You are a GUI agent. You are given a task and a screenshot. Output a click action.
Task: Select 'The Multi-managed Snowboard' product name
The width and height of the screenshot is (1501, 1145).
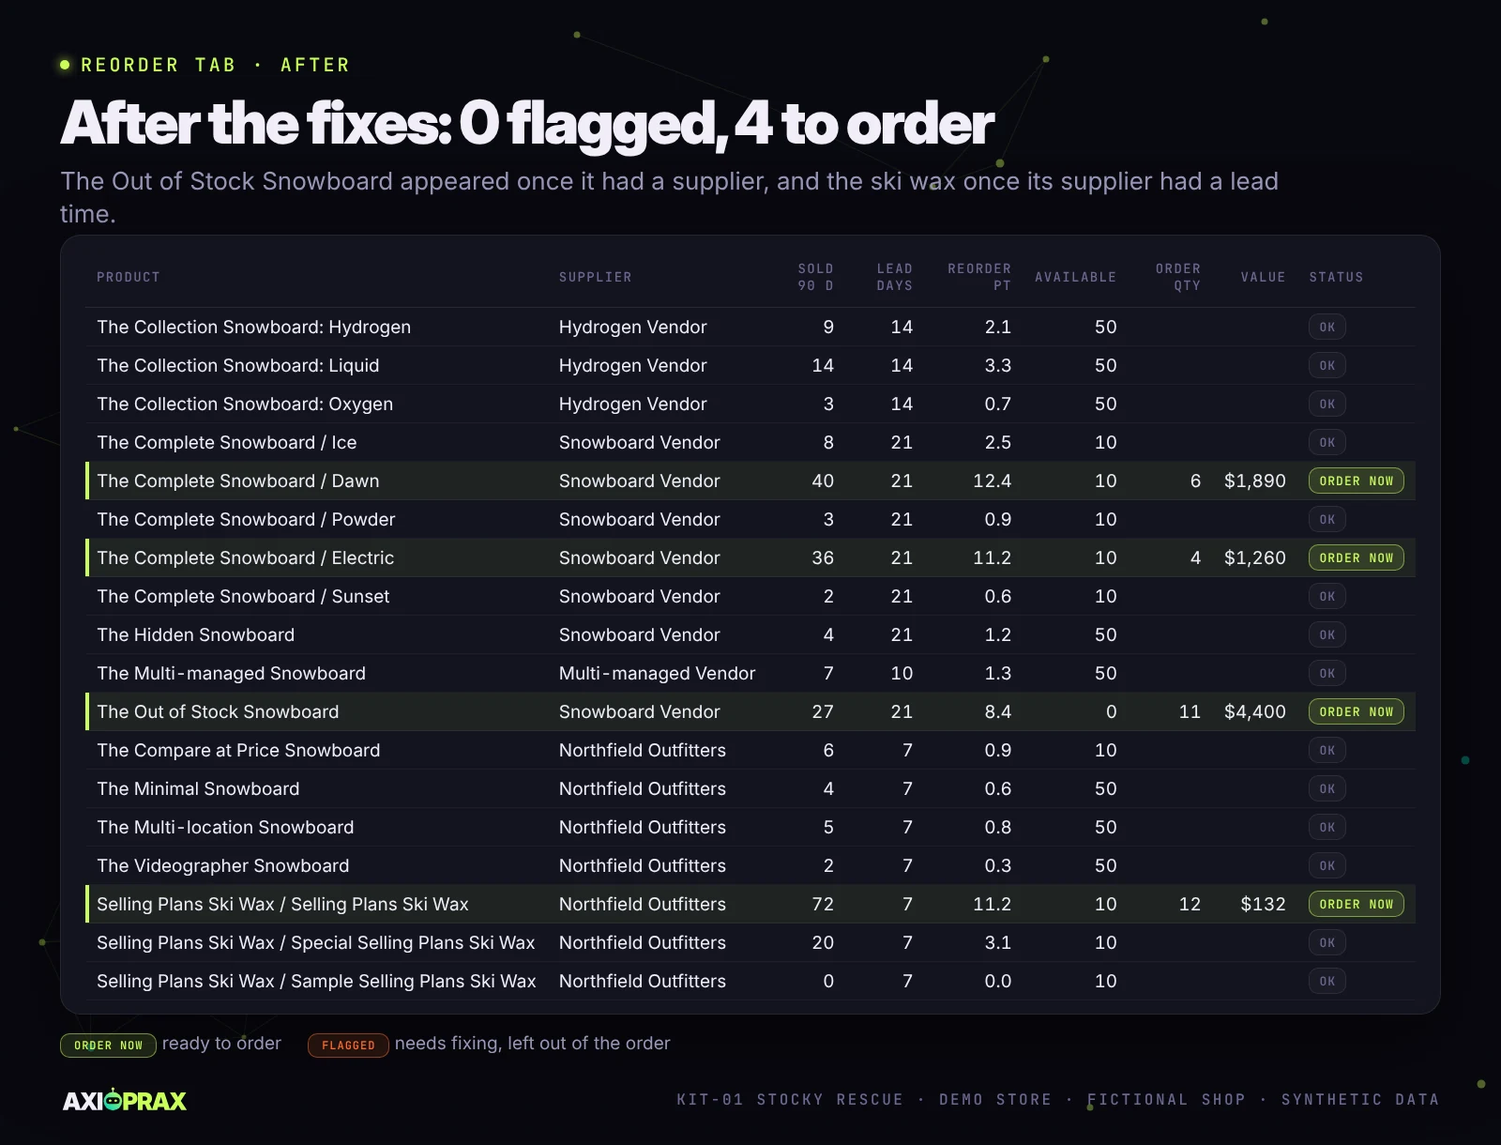point(231,673)
